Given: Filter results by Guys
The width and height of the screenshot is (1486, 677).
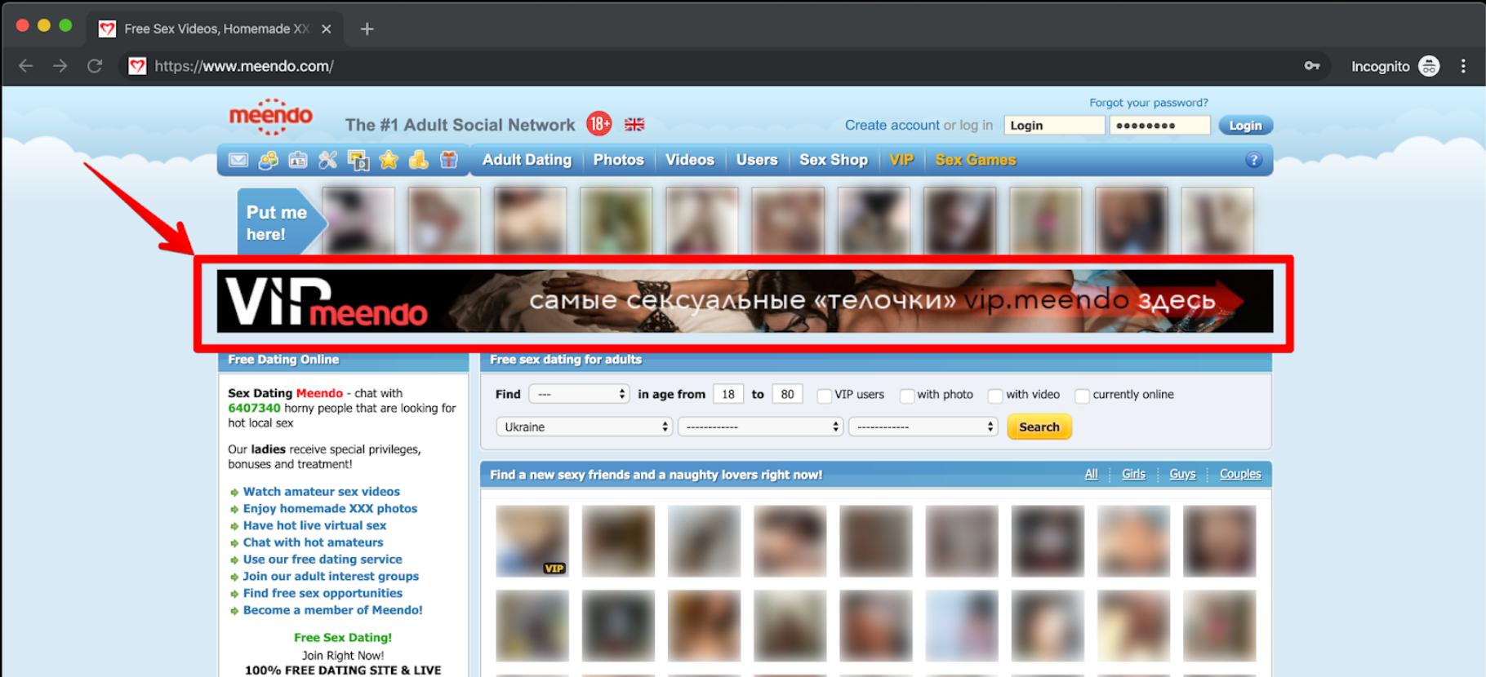Looking at the screenshot, I should point(1182,474).
